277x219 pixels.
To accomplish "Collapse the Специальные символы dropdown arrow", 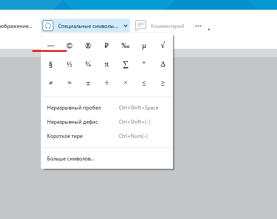I will point(126,26).
